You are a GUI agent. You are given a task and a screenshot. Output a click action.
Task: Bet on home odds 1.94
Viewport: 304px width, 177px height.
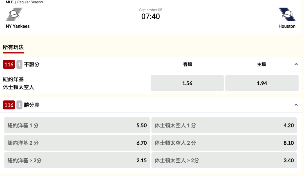click(262, 83)
